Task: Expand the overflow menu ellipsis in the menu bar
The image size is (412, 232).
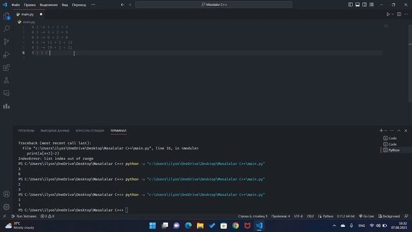Action: [x=93, y=5]
